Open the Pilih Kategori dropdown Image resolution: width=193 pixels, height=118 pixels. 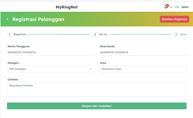pyautogui.click(x=50, y=69)
